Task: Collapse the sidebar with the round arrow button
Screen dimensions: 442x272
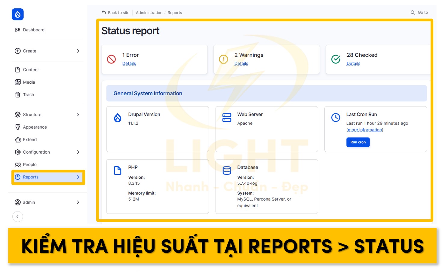Action: point(18,217)
